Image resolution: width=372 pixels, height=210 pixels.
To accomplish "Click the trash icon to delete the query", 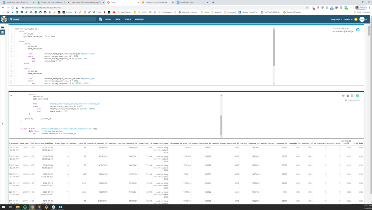I will point(347,95).
